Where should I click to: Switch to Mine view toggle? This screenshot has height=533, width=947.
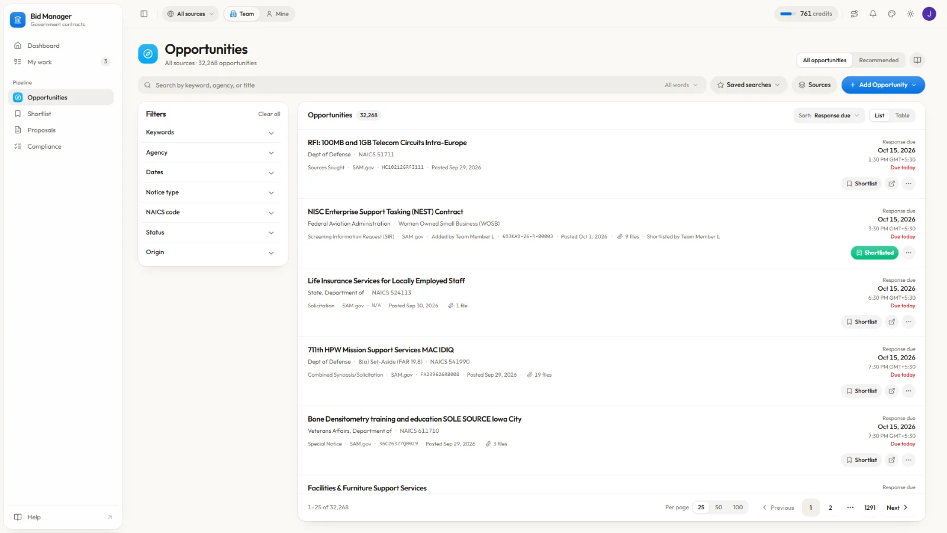click(x=278, y=14)
